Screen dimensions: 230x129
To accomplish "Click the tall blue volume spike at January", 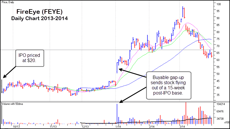I will coord(117,114).
